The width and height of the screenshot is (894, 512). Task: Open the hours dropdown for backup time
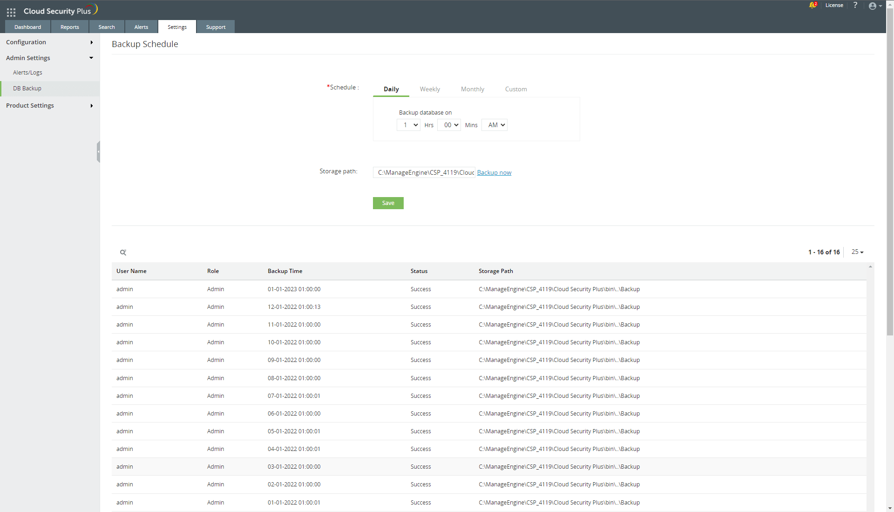408,125
